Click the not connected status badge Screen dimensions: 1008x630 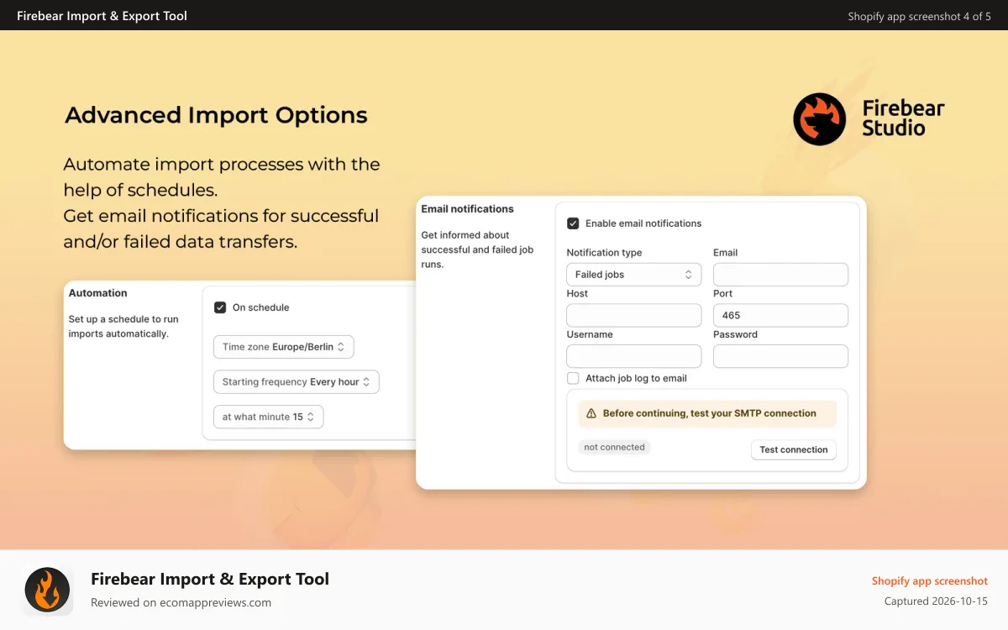coord(615,448)
